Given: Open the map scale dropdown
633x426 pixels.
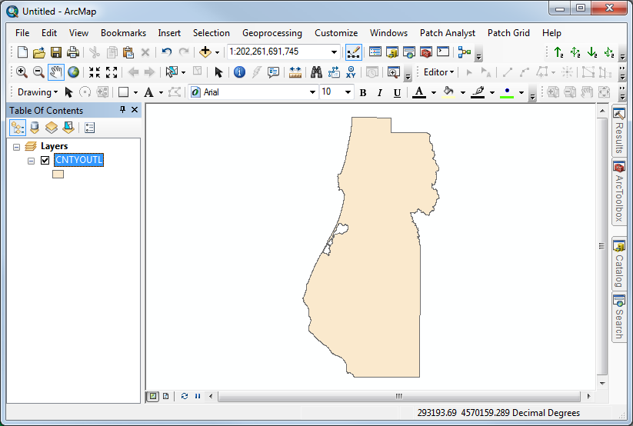Looking at the screenshot, I should tap(334, 52).
